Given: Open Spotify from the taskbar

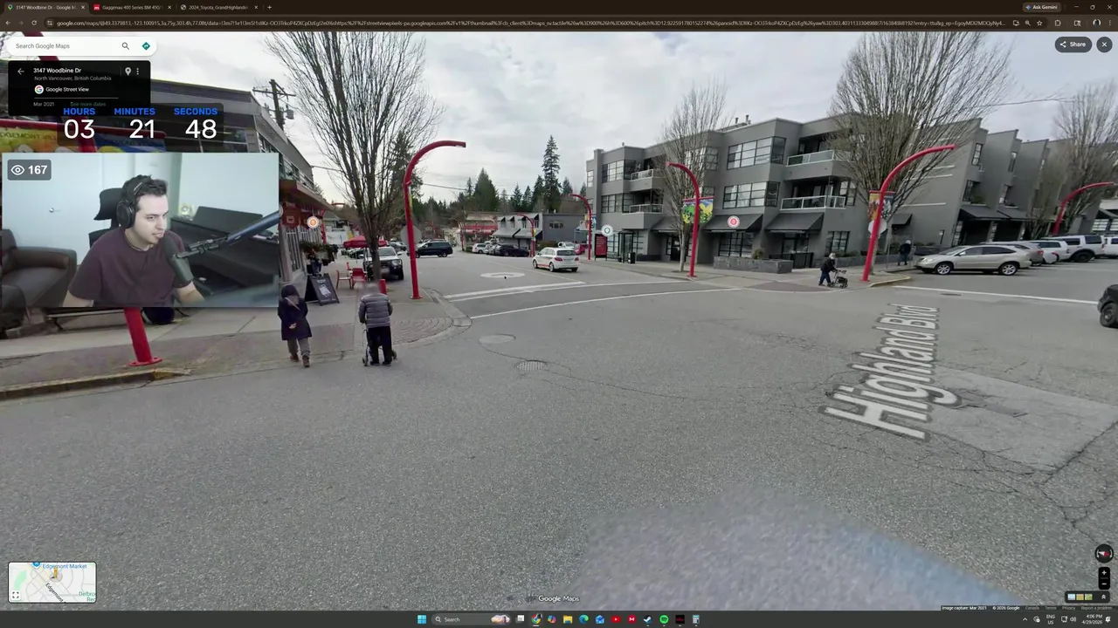Looking at the screenshot, I should point(664,619).
